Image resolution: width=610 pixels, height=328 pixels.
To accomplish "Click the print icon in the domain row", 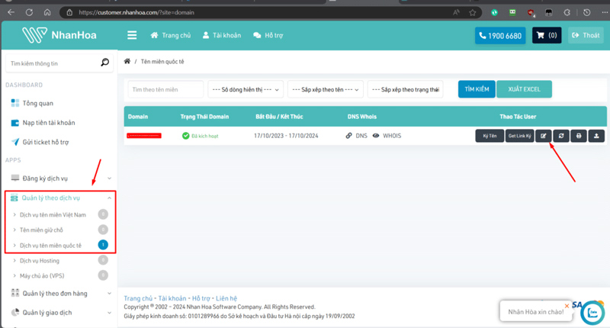I will point(579,136).
